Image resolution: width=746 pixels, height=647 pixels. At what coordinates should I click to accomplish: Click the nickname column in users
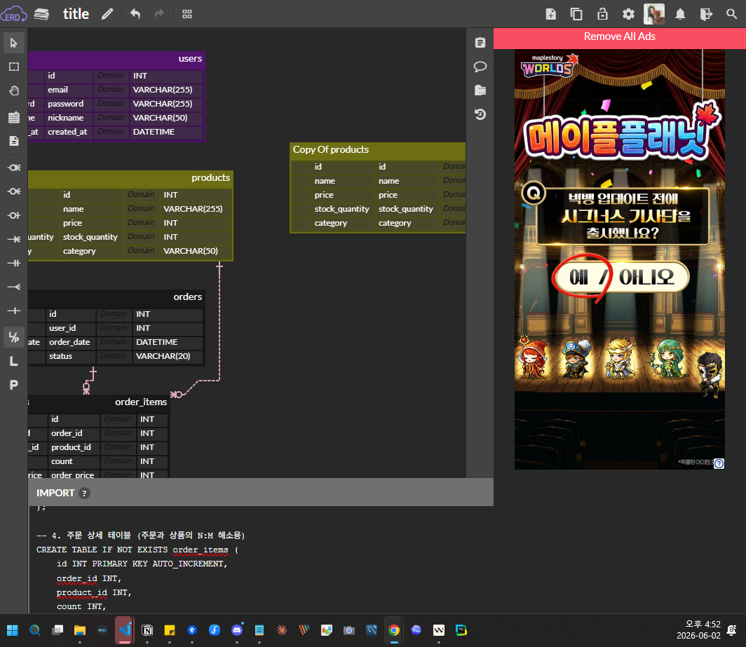coord(66,118)
